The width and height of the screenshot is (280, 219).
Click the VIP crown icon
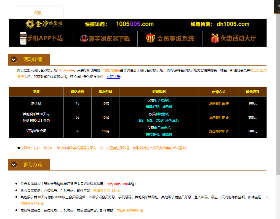150,38
